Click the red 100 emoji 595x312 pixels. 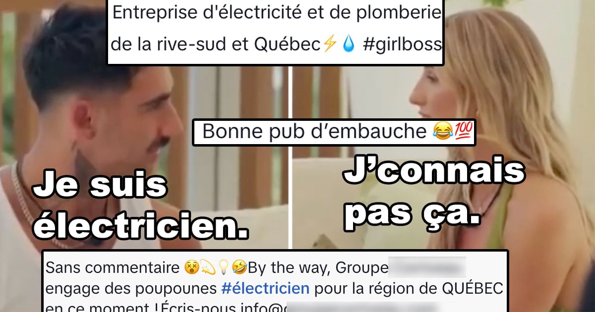pyautogui.click(x=454, y=132)
